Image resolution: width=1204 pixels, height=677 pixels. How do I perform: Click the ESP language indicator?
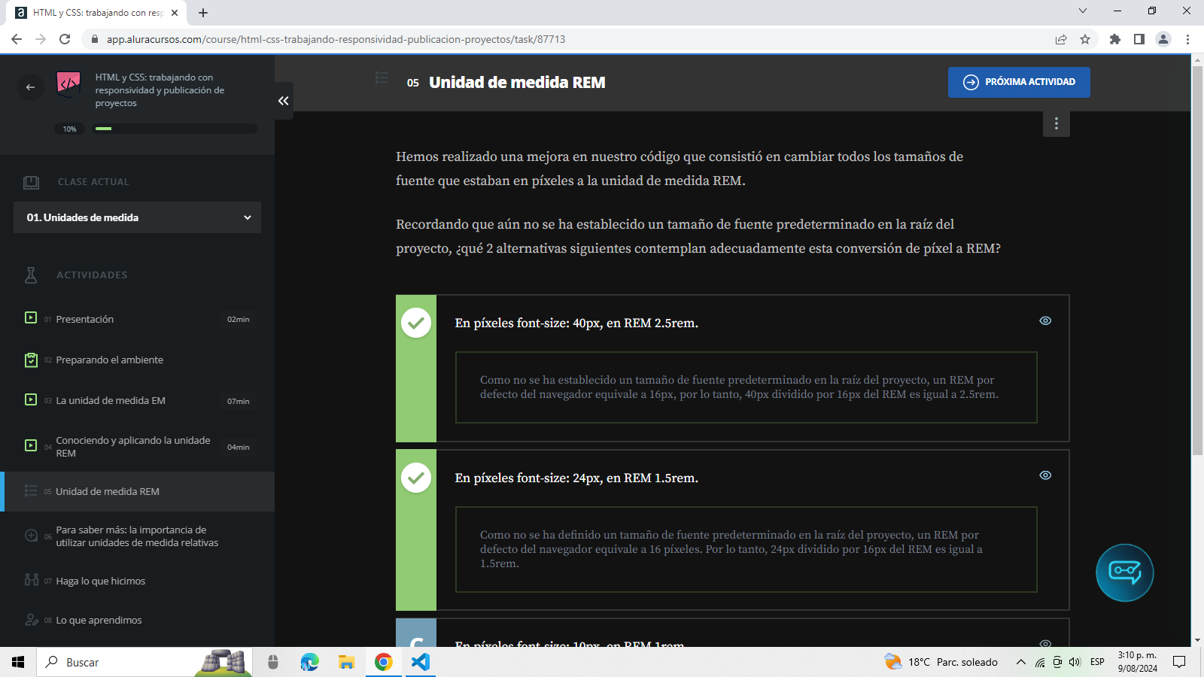tap(1097, 662)
